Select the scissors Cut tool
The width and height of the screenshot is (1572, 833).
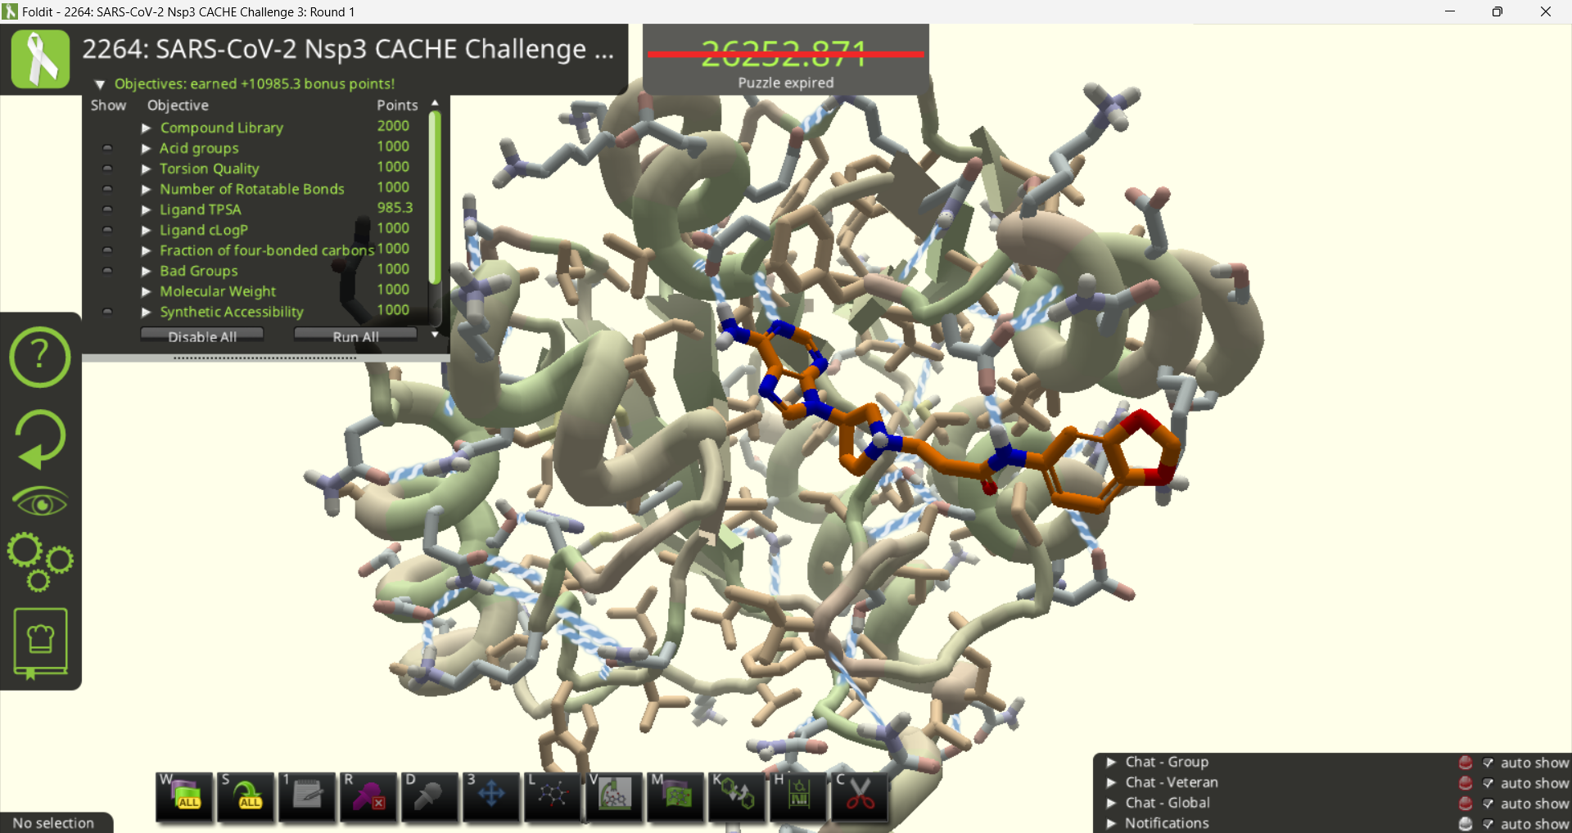[x=860, y=795]
